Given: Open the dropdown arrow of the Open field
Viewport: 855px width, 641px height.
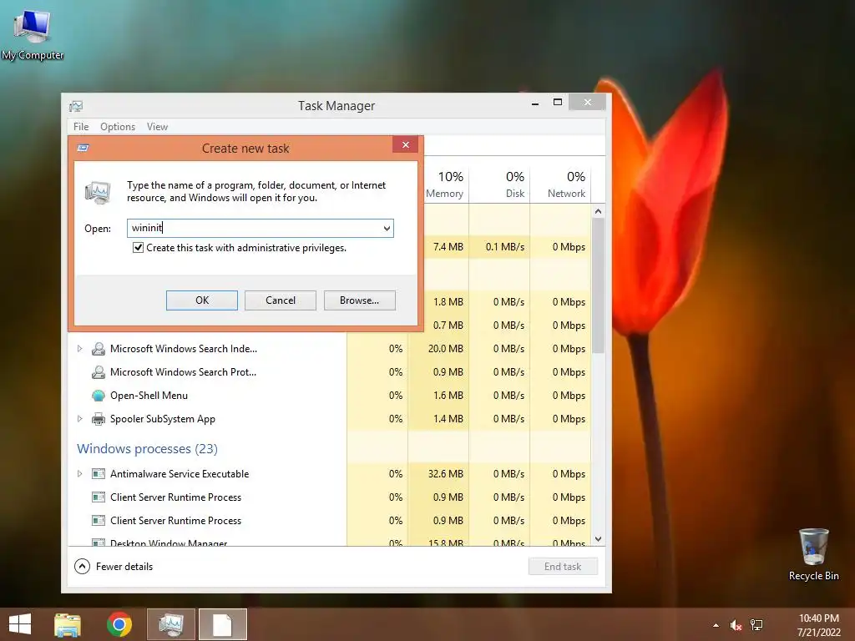Looking at the screenshot, I should (x=387, y=229).
